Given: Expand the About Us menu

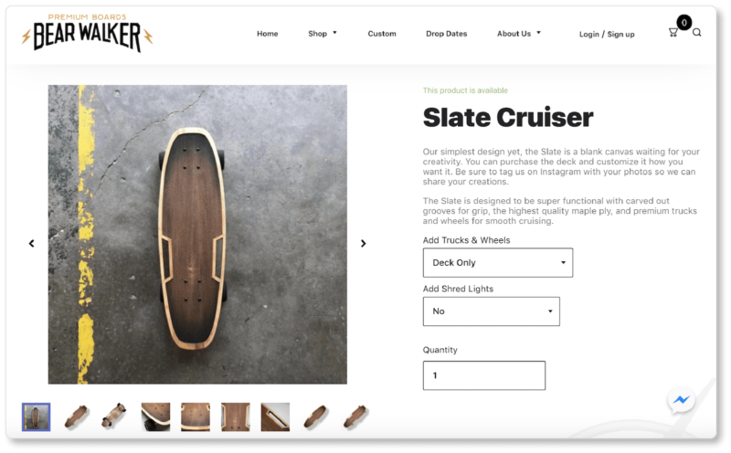Looking at the screenshot, I should point(519,34).
